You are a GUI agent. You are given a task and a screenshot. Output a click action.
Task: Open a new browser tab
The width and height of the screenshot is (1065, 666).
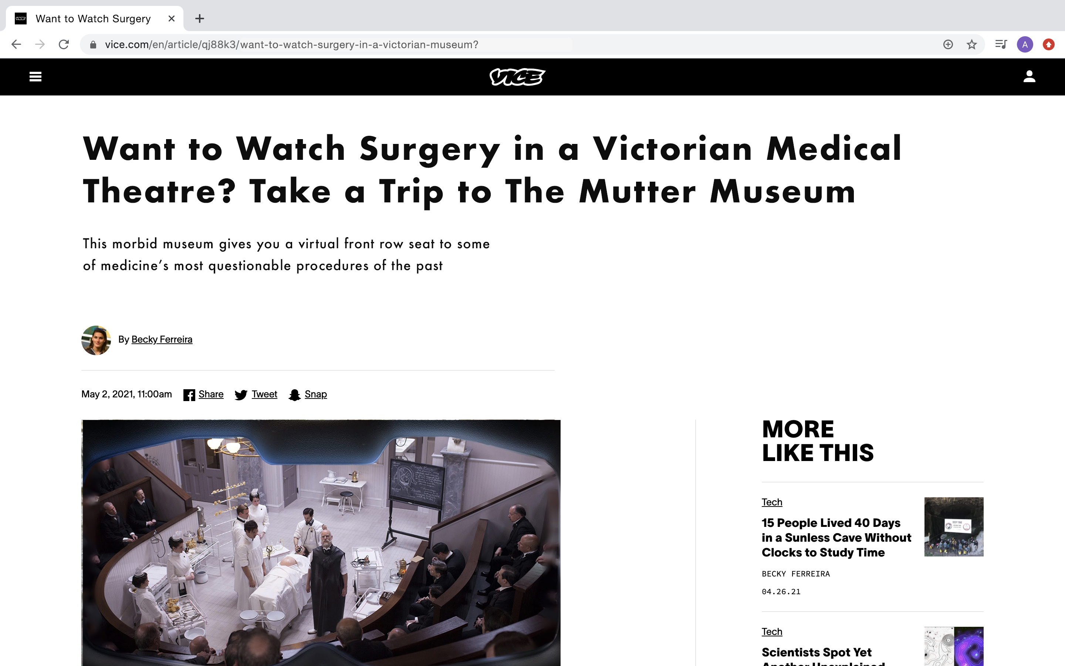200,18
